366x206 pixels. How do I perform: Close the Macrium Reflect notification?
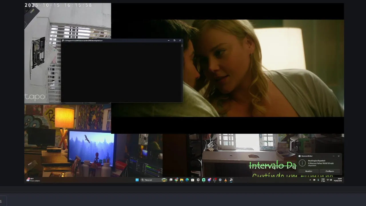[x=339, y=156]
